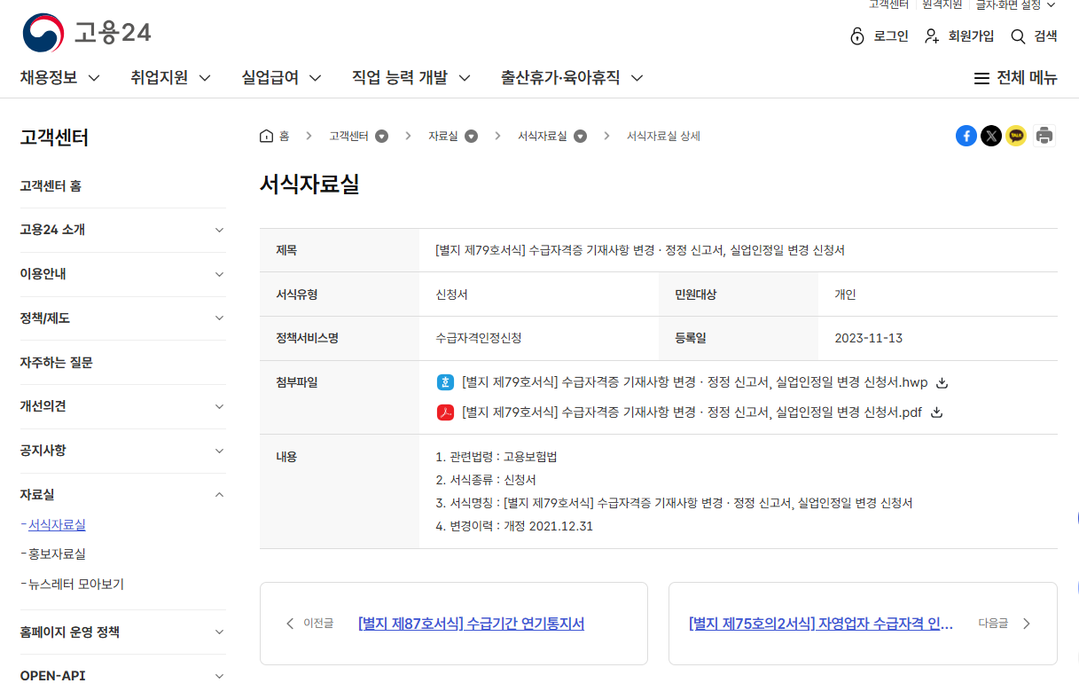Open previous post 제87호서식 수급기간 연기통지서

tap(471, 624)
